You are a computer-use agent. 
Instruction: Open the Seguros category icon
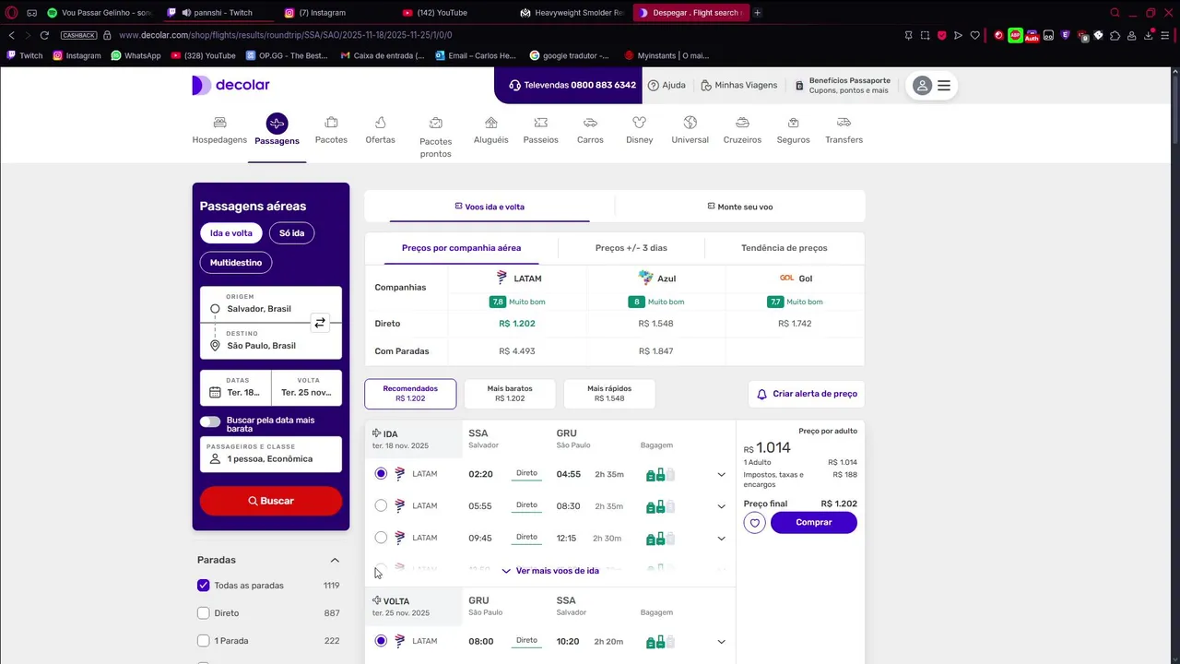[x=793, y=123]
